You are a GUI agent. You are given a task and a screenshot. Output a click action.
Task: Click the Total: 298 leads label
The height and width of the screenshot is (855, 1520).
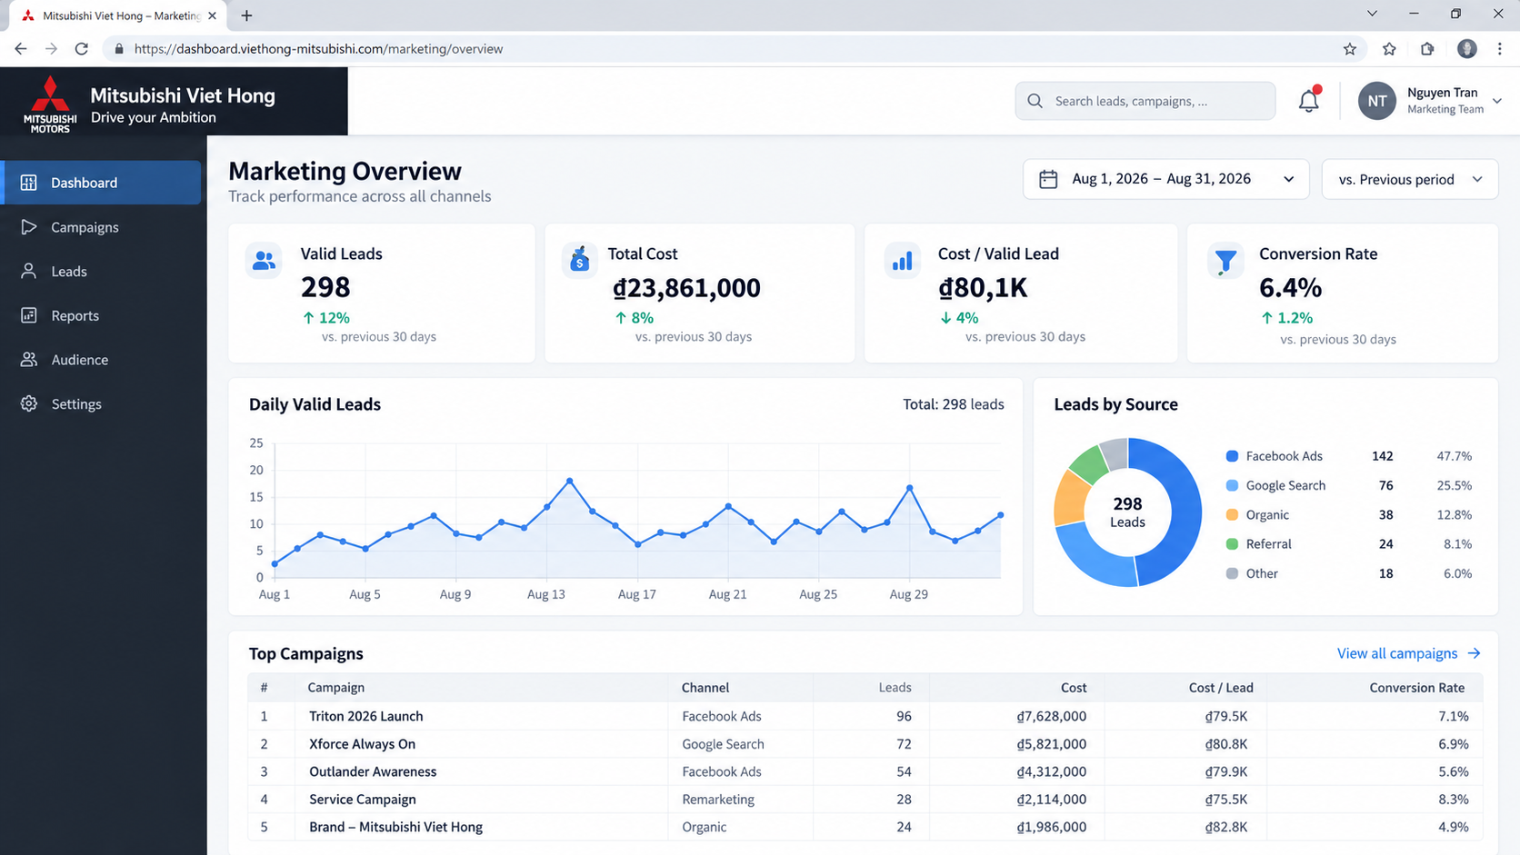[x=954, y=404]
